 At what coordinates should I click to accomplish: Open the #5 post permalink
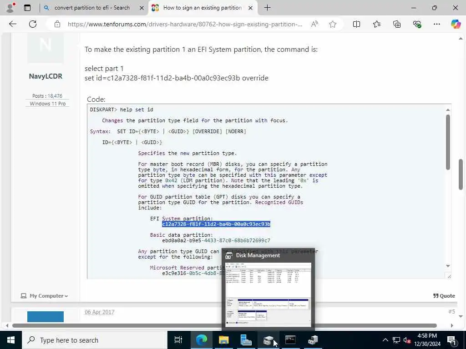click(x=451, y=311)
